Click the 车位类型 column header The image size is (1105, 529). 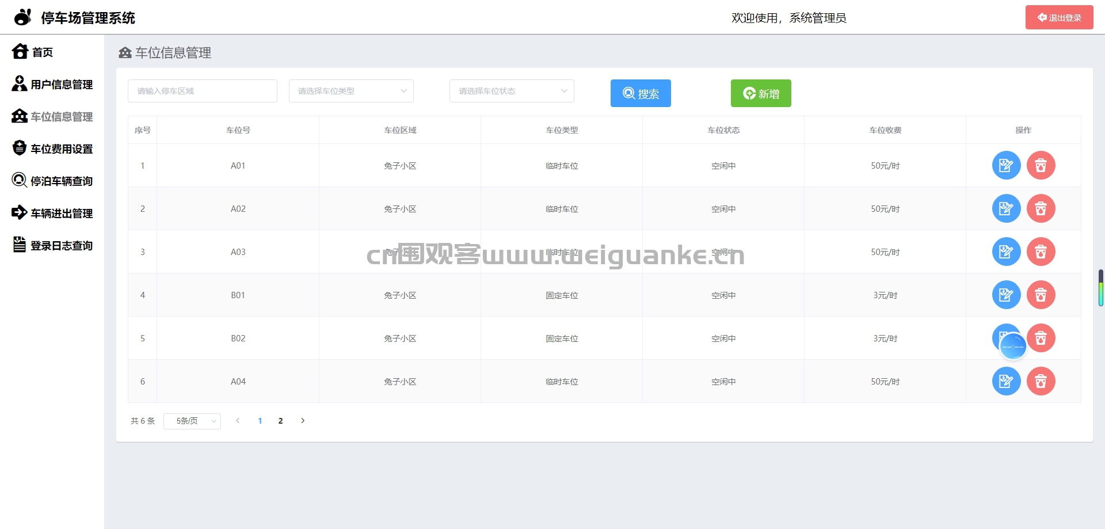[562, 130]
